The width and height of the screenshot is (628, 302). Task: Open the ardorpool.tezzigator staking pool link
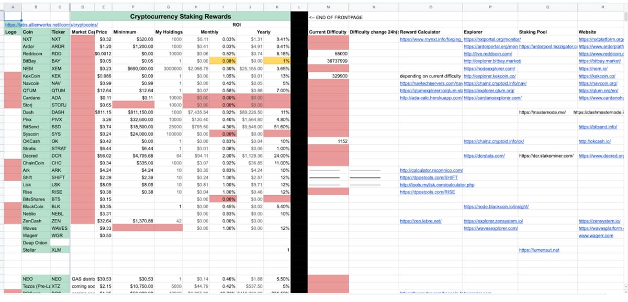(x=547, y=47)
